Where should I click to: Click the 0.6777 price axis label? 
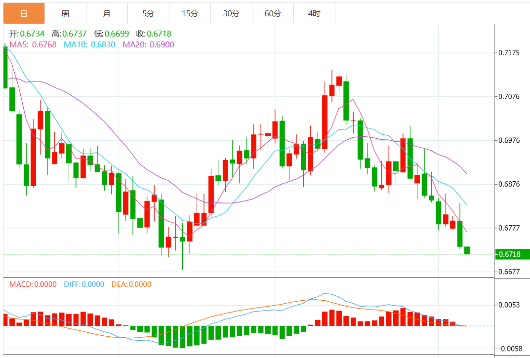[509, 228]
